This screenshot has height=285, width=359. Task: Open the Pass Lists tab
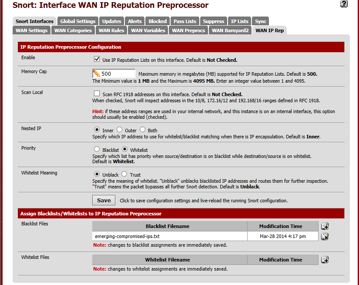185,21
